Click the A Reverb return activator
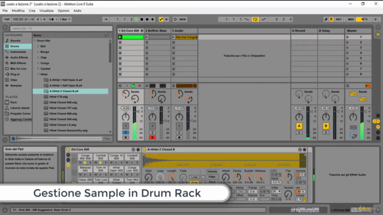Viewport: 383px width, 215px height. coord(299,126)
